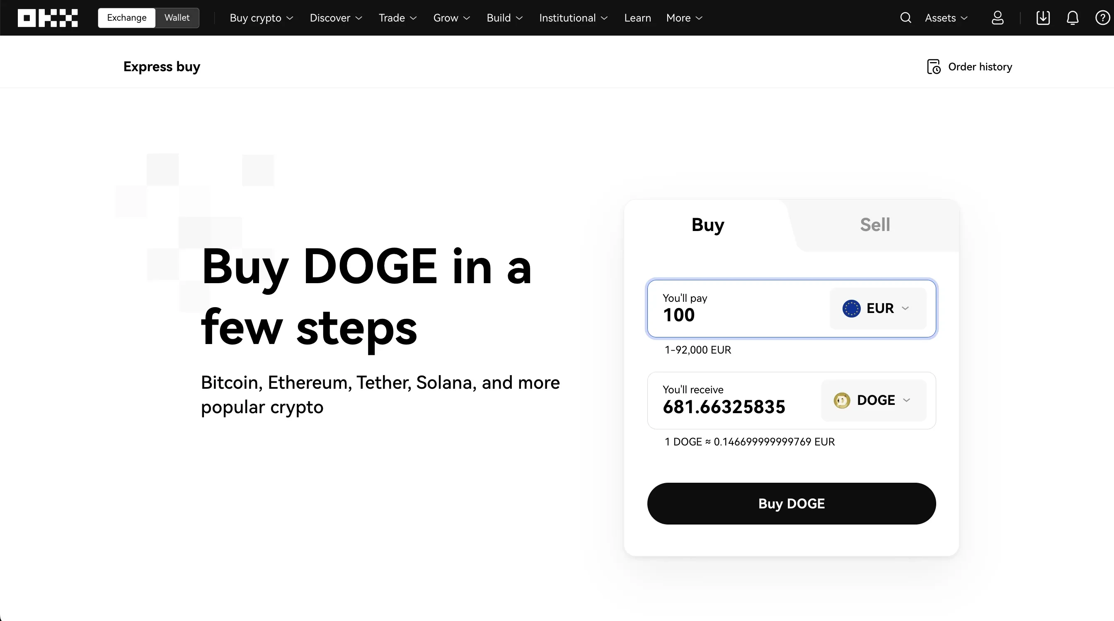
Task: Switch to the Sell tab
Action: tap(874, 224)
